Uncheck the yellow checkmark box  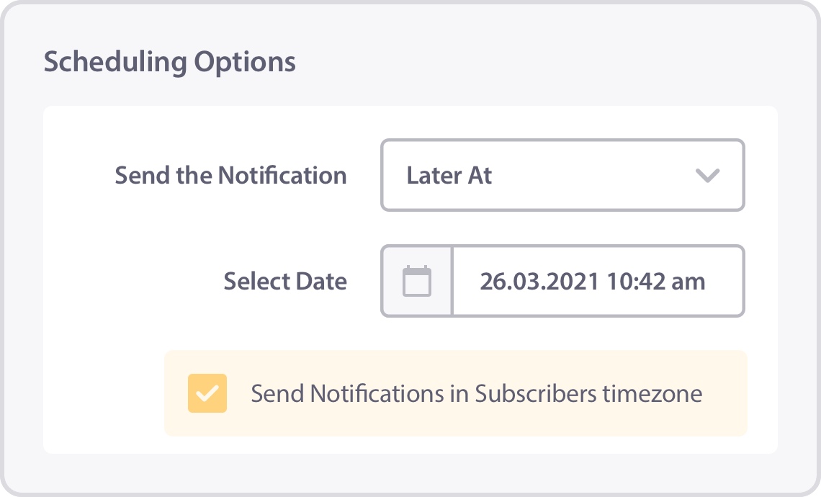click(x=207, y=393)
